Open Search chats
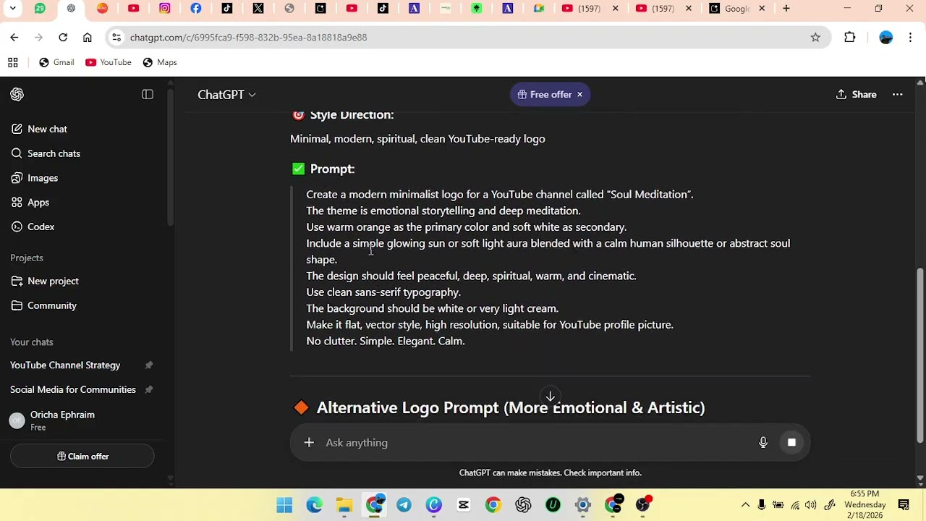This screenshot has height=521, width=926. click(x=45, y=153)
